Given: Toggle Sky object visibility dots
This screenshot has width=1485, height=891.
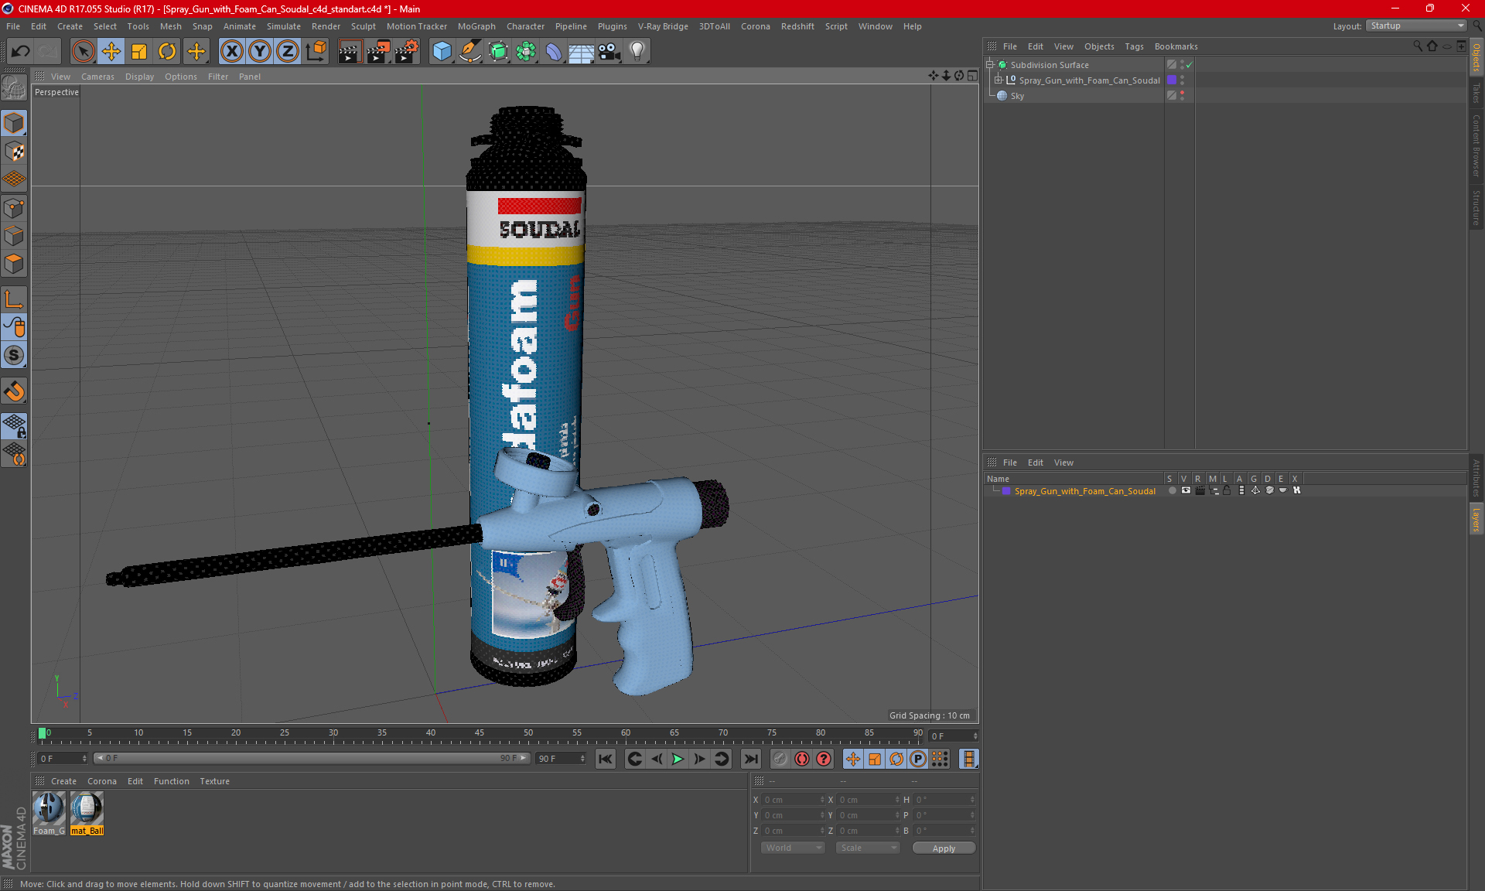Looking at the screenshot, I should 1182,95.
